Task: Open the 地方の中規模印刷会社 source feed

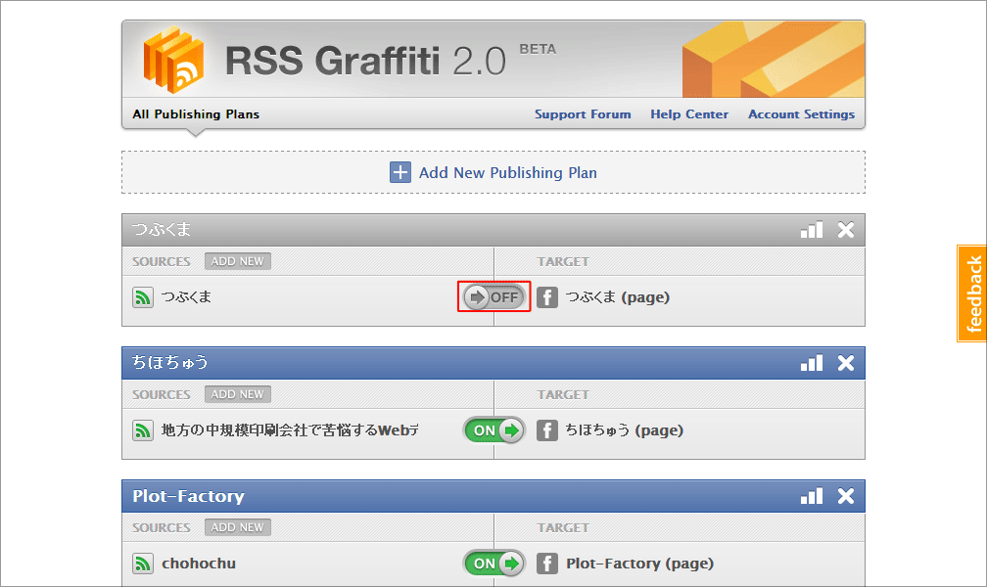Action: coord(290,430)
